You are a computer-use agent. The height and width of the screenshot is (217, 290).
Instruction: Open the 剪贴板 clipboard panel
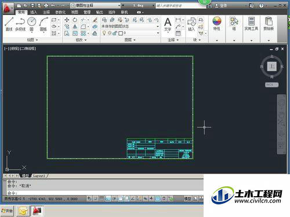(269, 24)
